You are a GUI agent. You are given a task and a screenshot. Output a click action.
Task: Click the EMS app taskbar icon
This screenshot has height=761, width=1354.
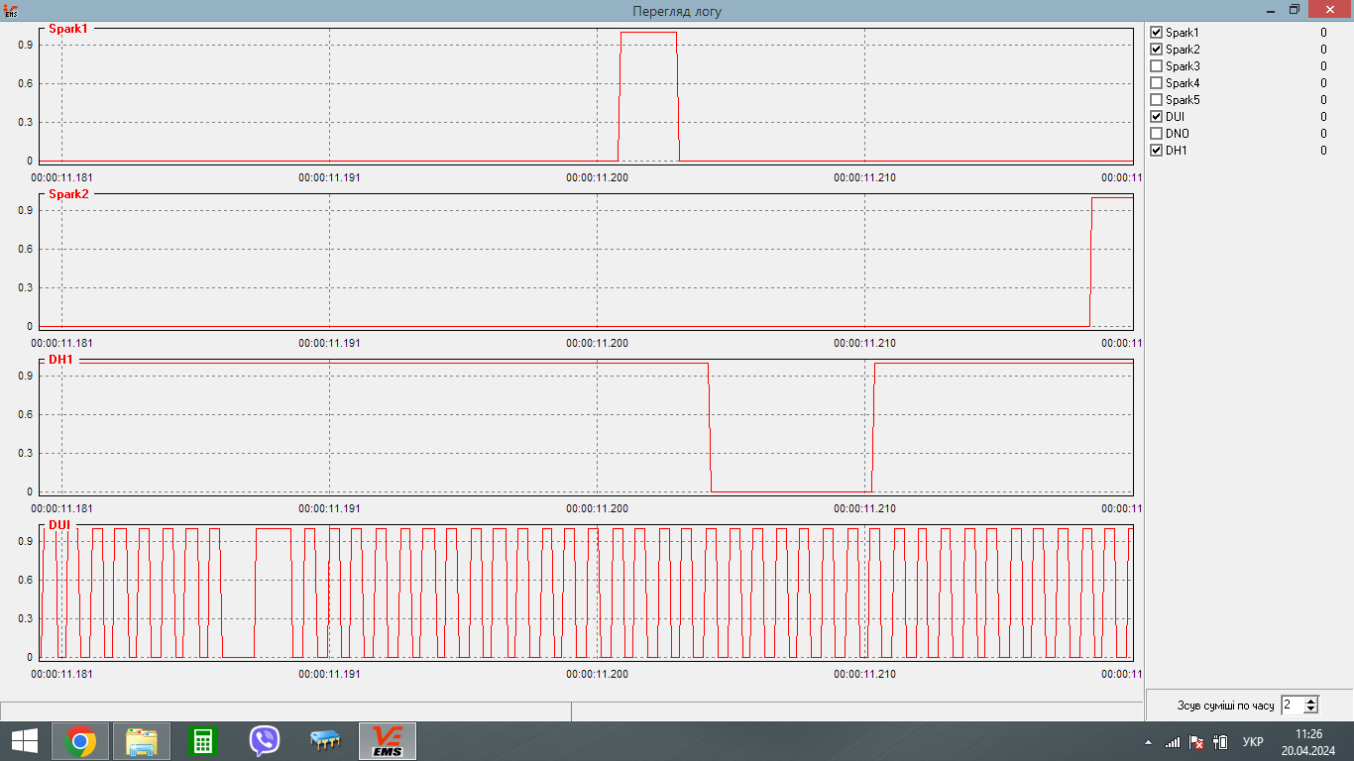pyautogui.click(x=387, y=741)
